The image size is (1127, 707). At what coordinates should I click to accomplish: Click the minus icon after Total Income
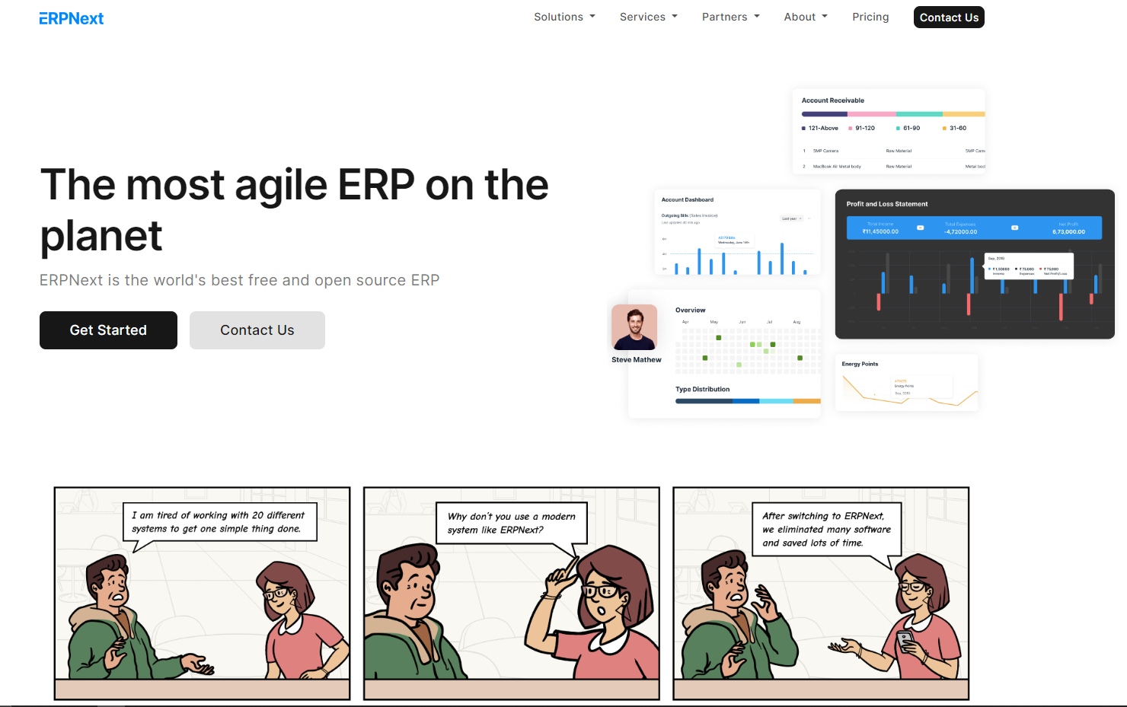920,228
